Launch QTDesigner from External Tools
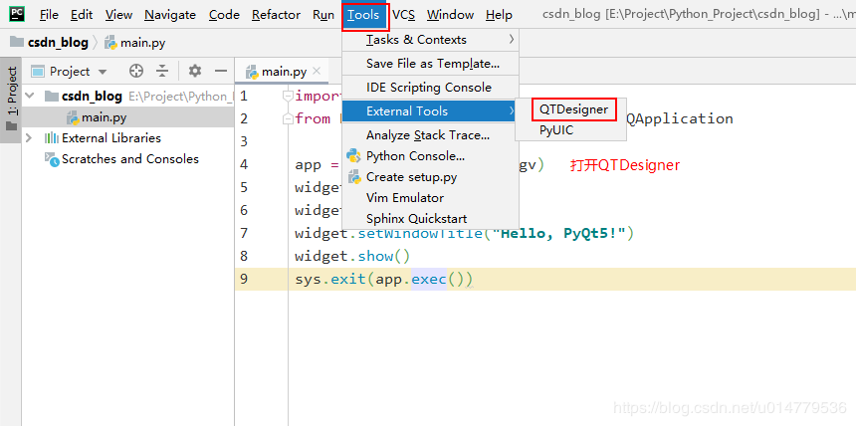The image size is (856, 426). [573, 109]
